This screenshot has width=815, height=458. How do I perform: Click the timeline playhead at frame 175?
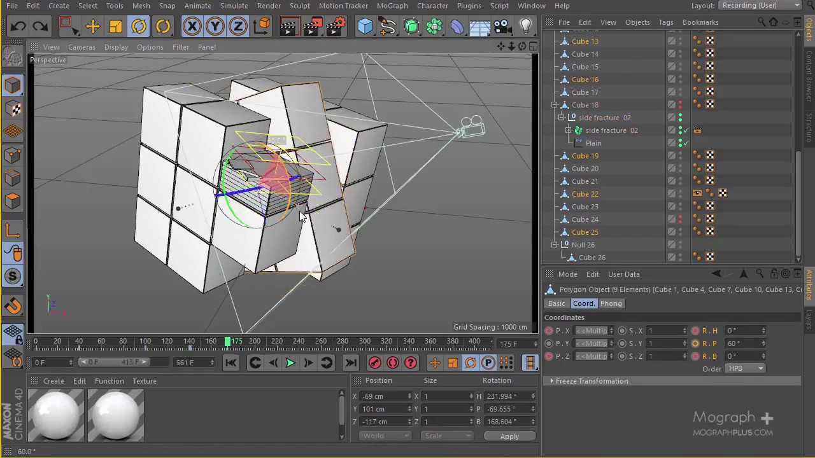pyautogui.click(x=228, y=342)
